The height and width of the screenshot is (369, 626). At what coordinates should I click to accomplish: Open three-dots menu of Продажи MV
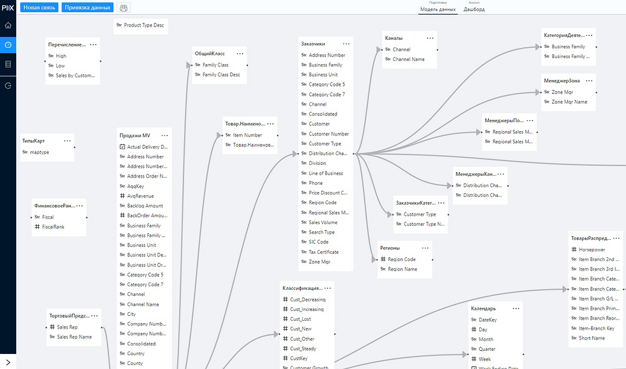164,135
